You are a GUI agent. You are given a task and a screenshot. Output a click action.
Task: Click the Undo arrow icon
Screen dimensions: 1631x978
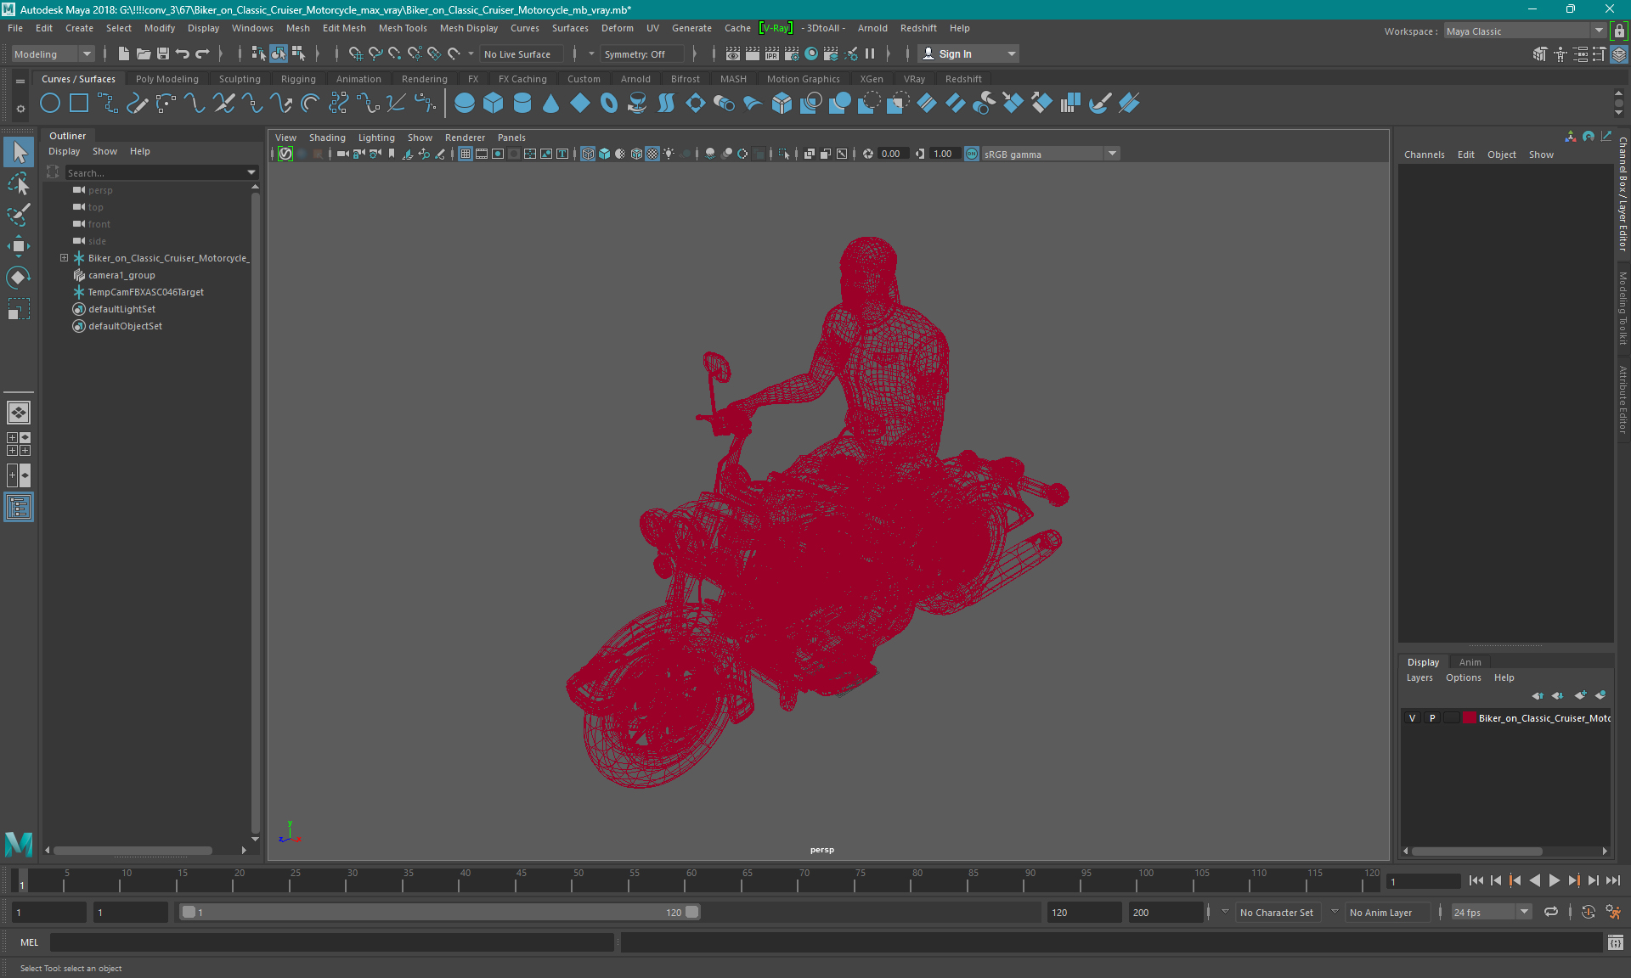coord(183,53)
